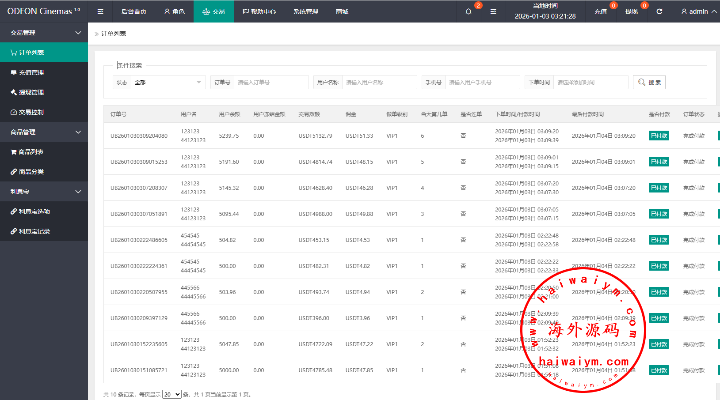Open 商品列表 in the sidebar

tap(31, 152)
